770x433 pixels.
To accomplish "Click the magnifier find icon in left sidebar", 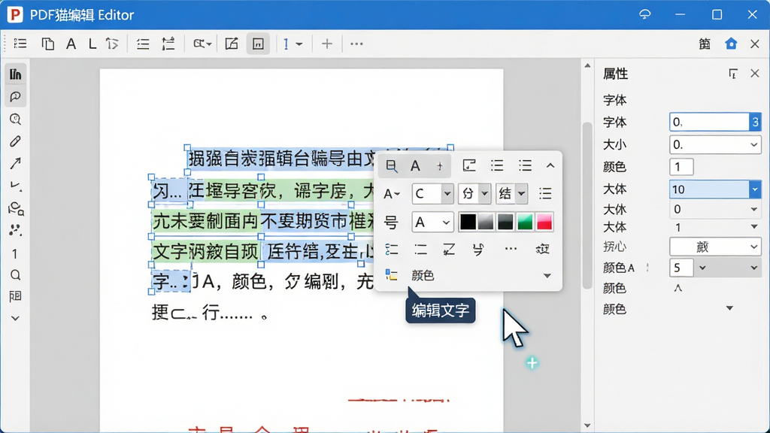I will (15, 275).
